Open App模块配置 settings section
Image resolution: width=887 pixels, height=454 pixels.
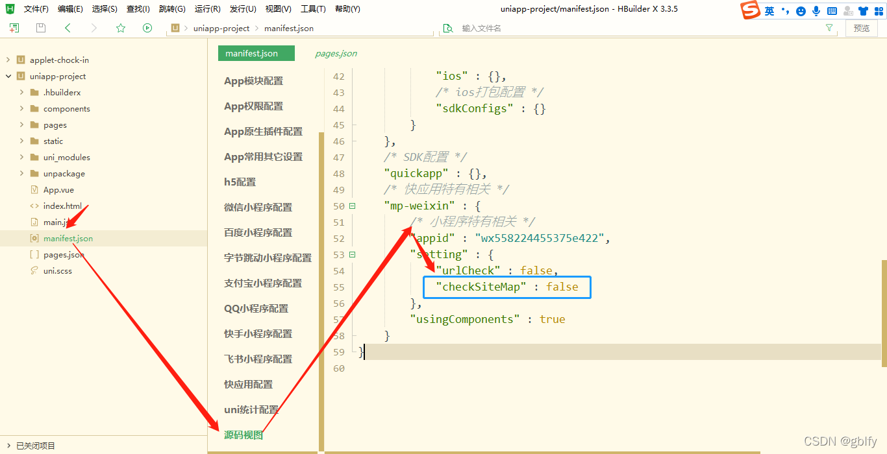pos(254,80)
